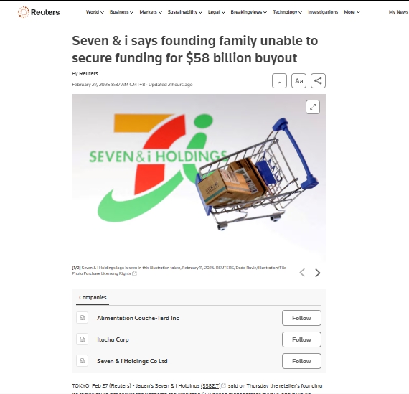The height and width of the screenshot is (394, 409).
Task: Open the Investigations section
Action: 323,12
